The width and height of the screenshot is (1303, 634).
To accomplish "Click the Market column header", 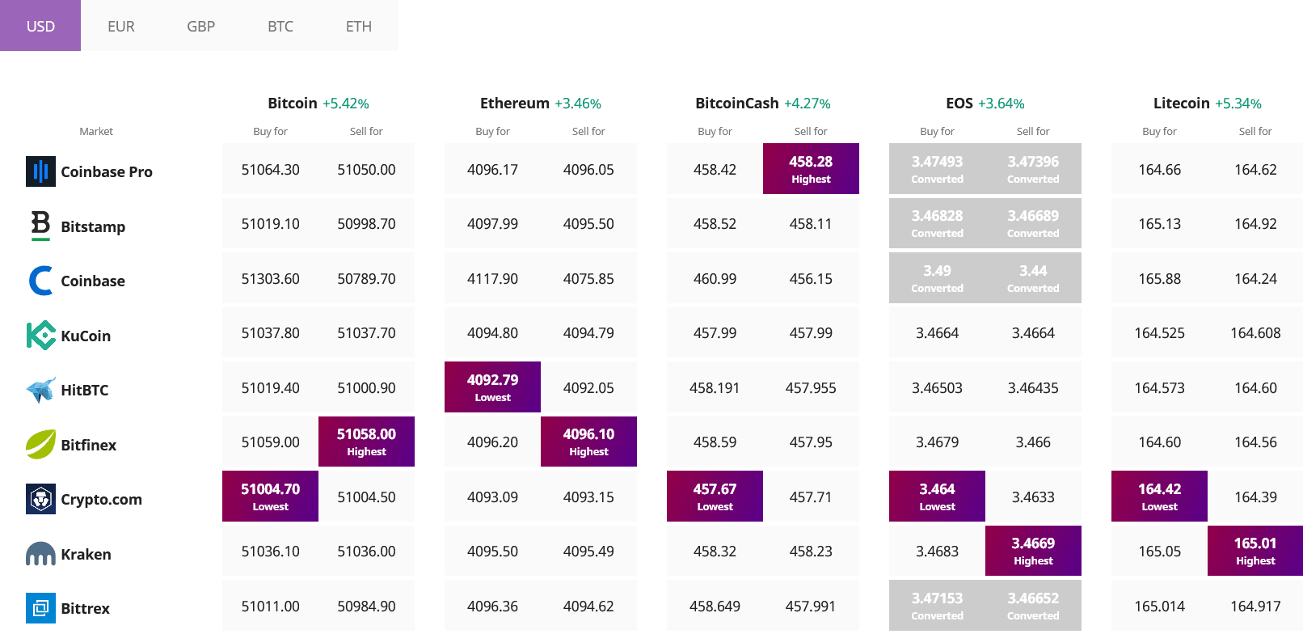I will pyautogui.click(x=96, y=131).
